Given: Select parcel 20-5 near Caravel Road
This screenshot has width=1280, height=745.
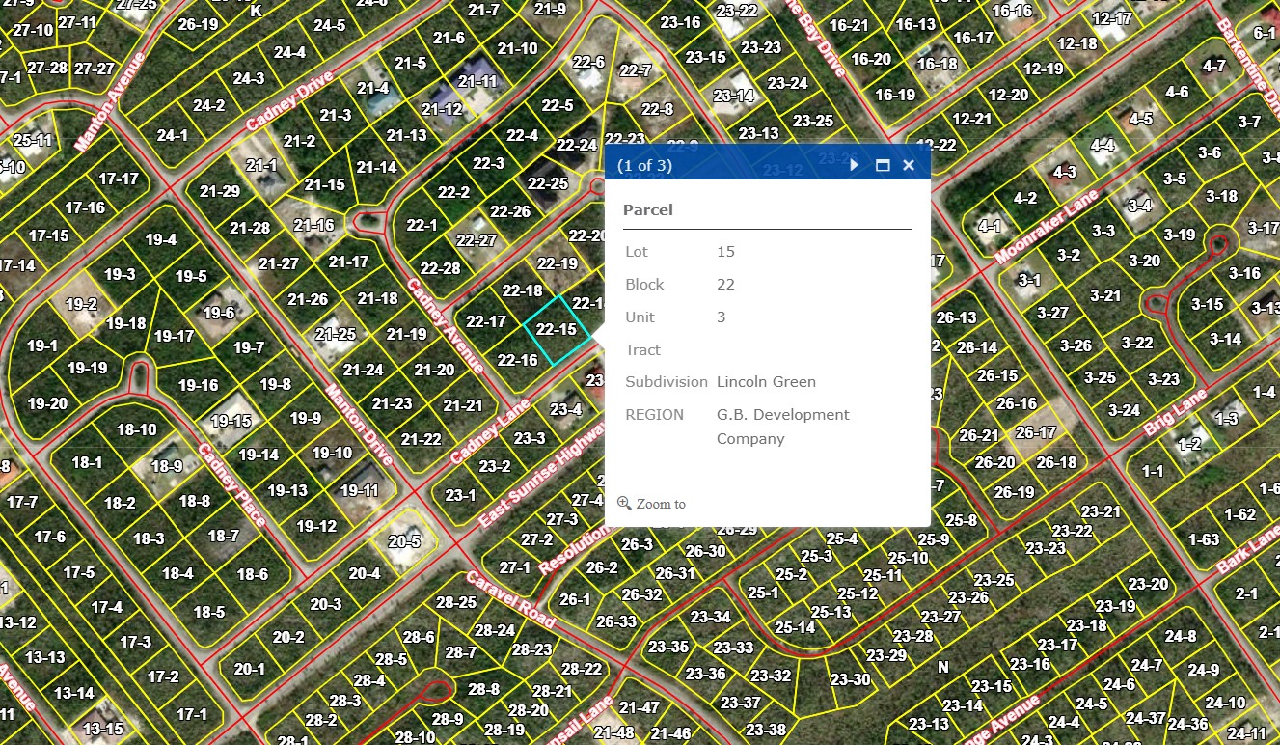Looking at the screenshot, I should [404, 541].
